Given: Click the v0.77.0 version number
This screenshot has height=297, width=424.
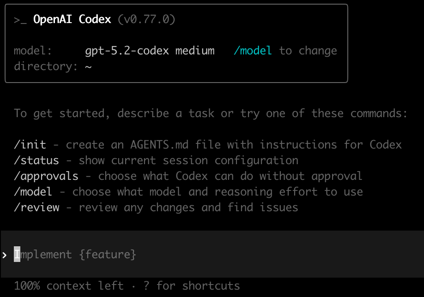Looking at the screenshot, I should 146,19.
